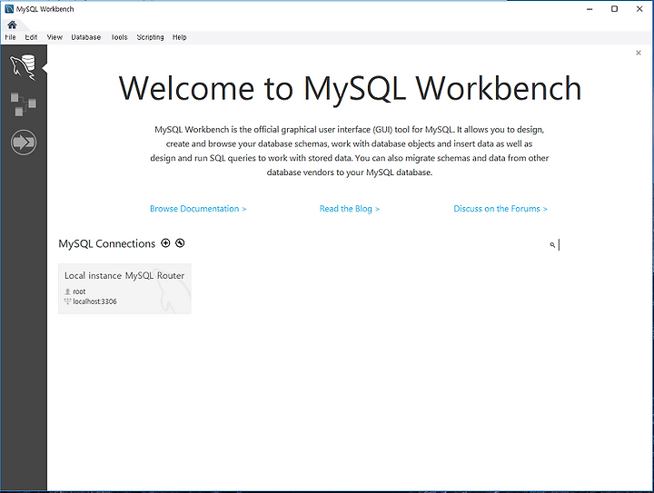Focus the connection search input field

pyautogui.click(x=597, y=245)
